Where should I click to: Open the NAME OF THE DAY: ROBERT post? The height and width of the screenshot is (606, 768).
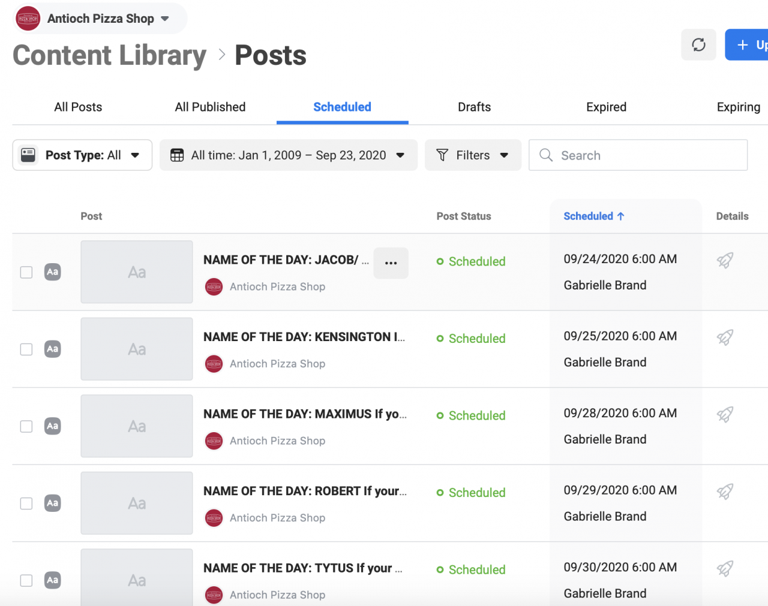[304, 492]
